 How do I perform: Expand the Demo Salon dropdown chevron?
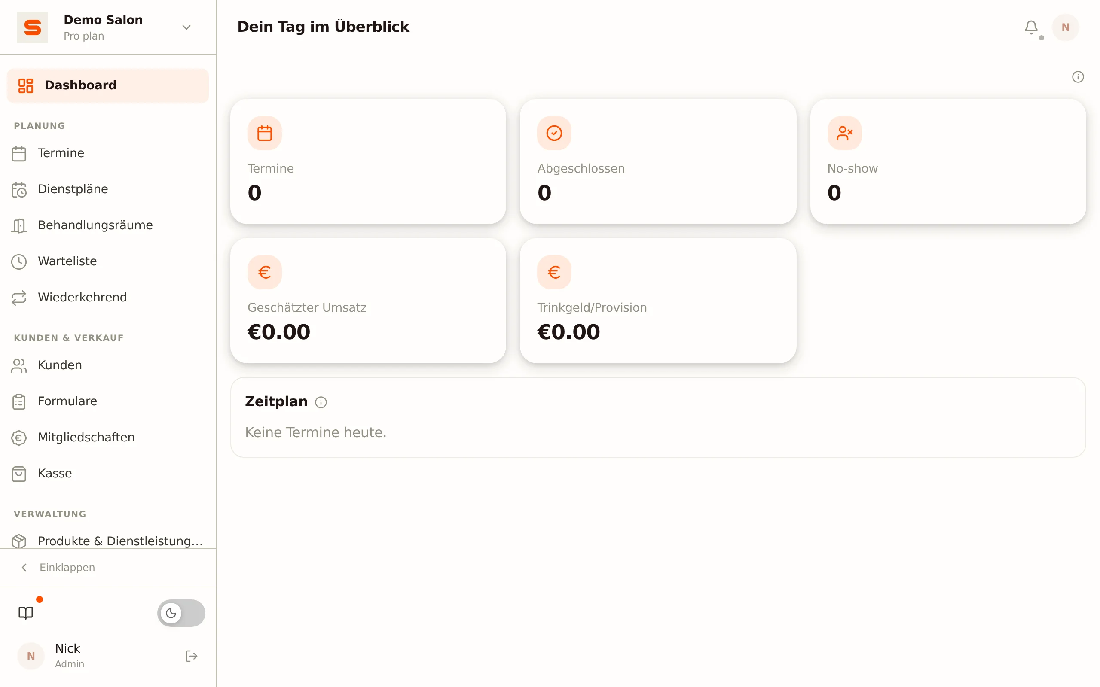186,27
